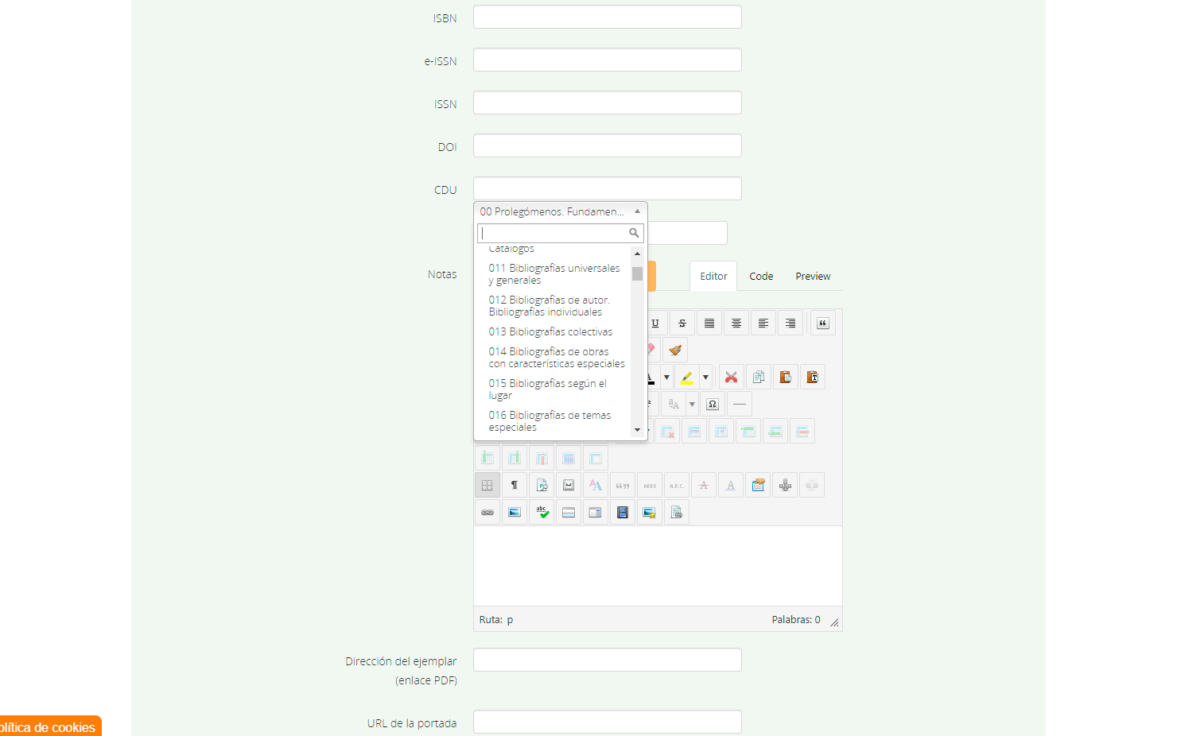Click the paste as plain text icon
Image resolution: width=1177 pixels, height=736 pixels.
[x=812, y=378]
